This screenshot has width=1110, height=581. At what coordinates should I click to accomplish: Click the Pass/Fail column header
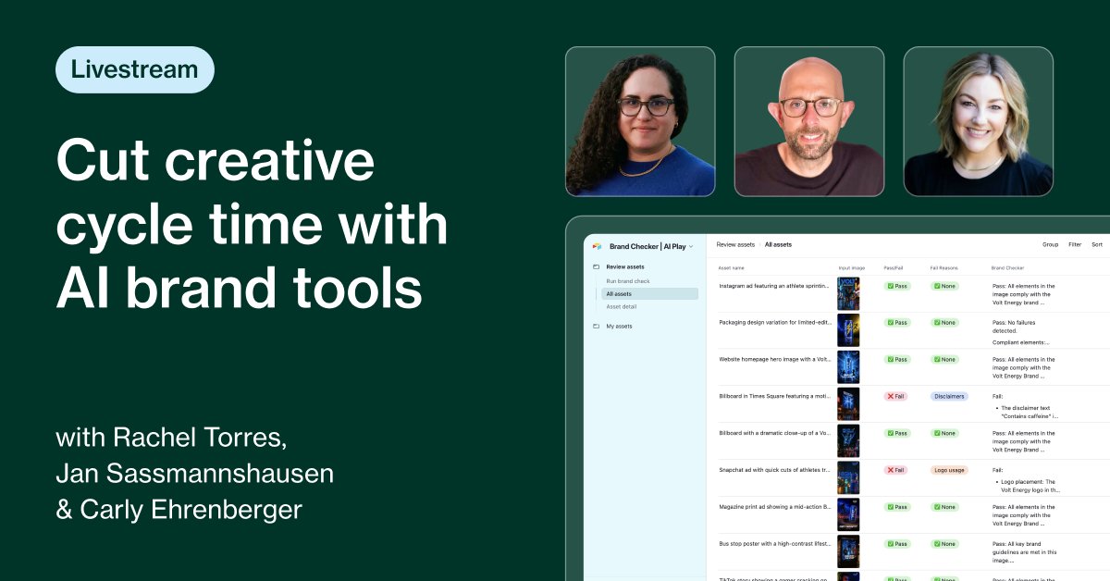click(x=894, y=268)
